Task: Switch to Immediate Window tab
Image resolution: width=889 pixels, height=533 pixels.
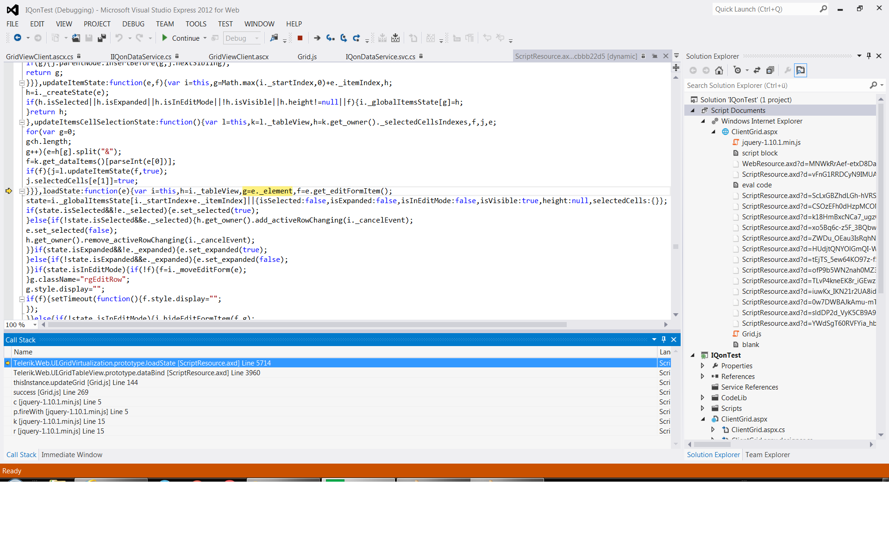Action: 72,455
